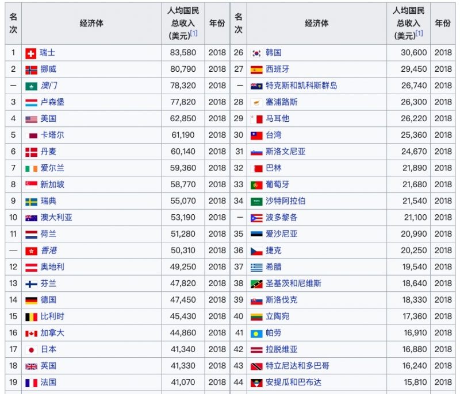Click the Canada flag icon
The height and width of the screenshot is (394, 460).
[31, 334]
